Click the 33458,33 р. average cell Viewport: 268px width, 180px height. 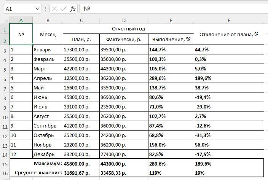click(124, 173)
